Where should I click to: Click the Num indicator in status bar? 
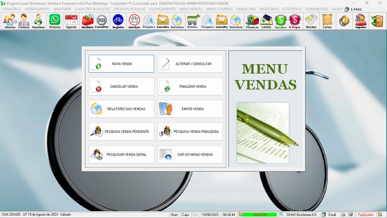(x=175, y=215)
